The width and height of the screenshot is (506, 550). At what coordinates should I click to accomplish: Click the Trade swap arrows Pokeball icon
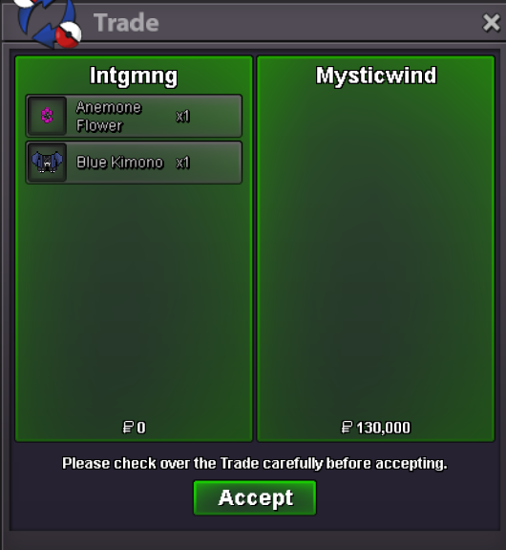tap(49, 22)
